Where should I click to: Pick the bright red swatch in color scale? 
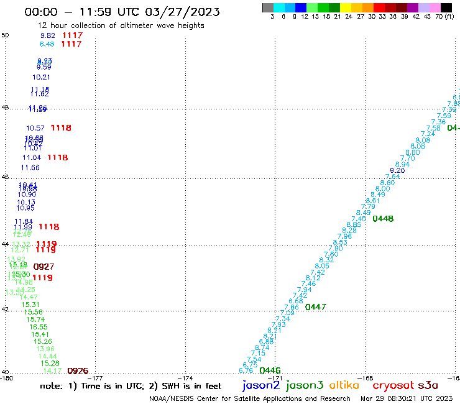click(x=379, y=7)
